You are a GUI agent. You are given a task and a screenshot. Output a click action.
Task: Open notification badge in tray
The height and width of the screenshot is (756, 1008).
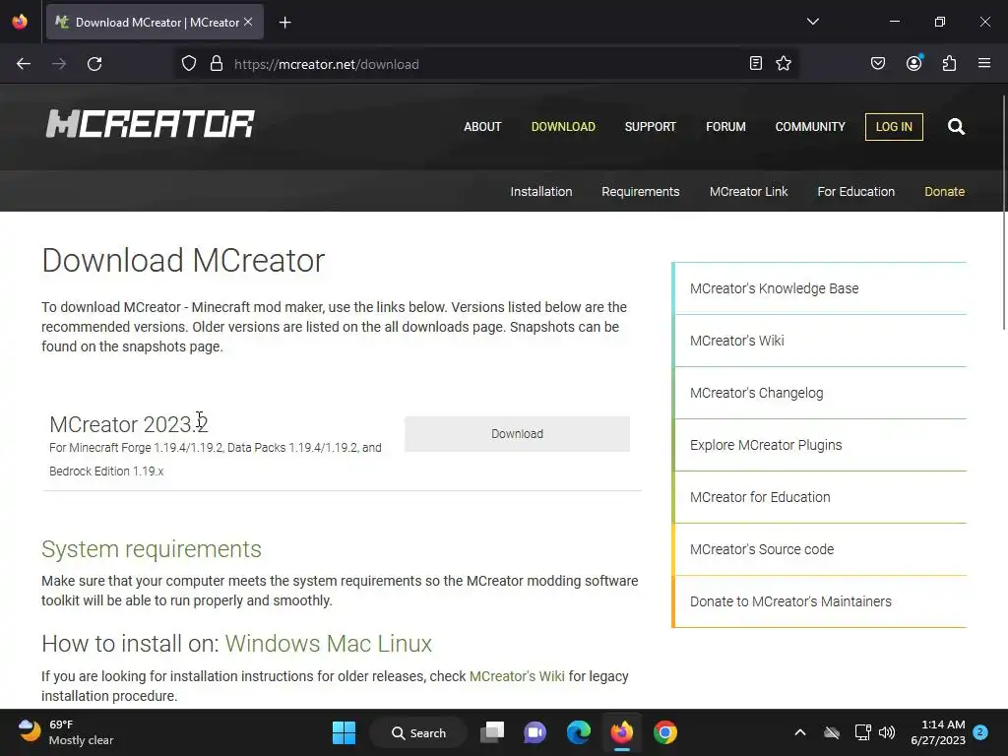tap(980, 732)
